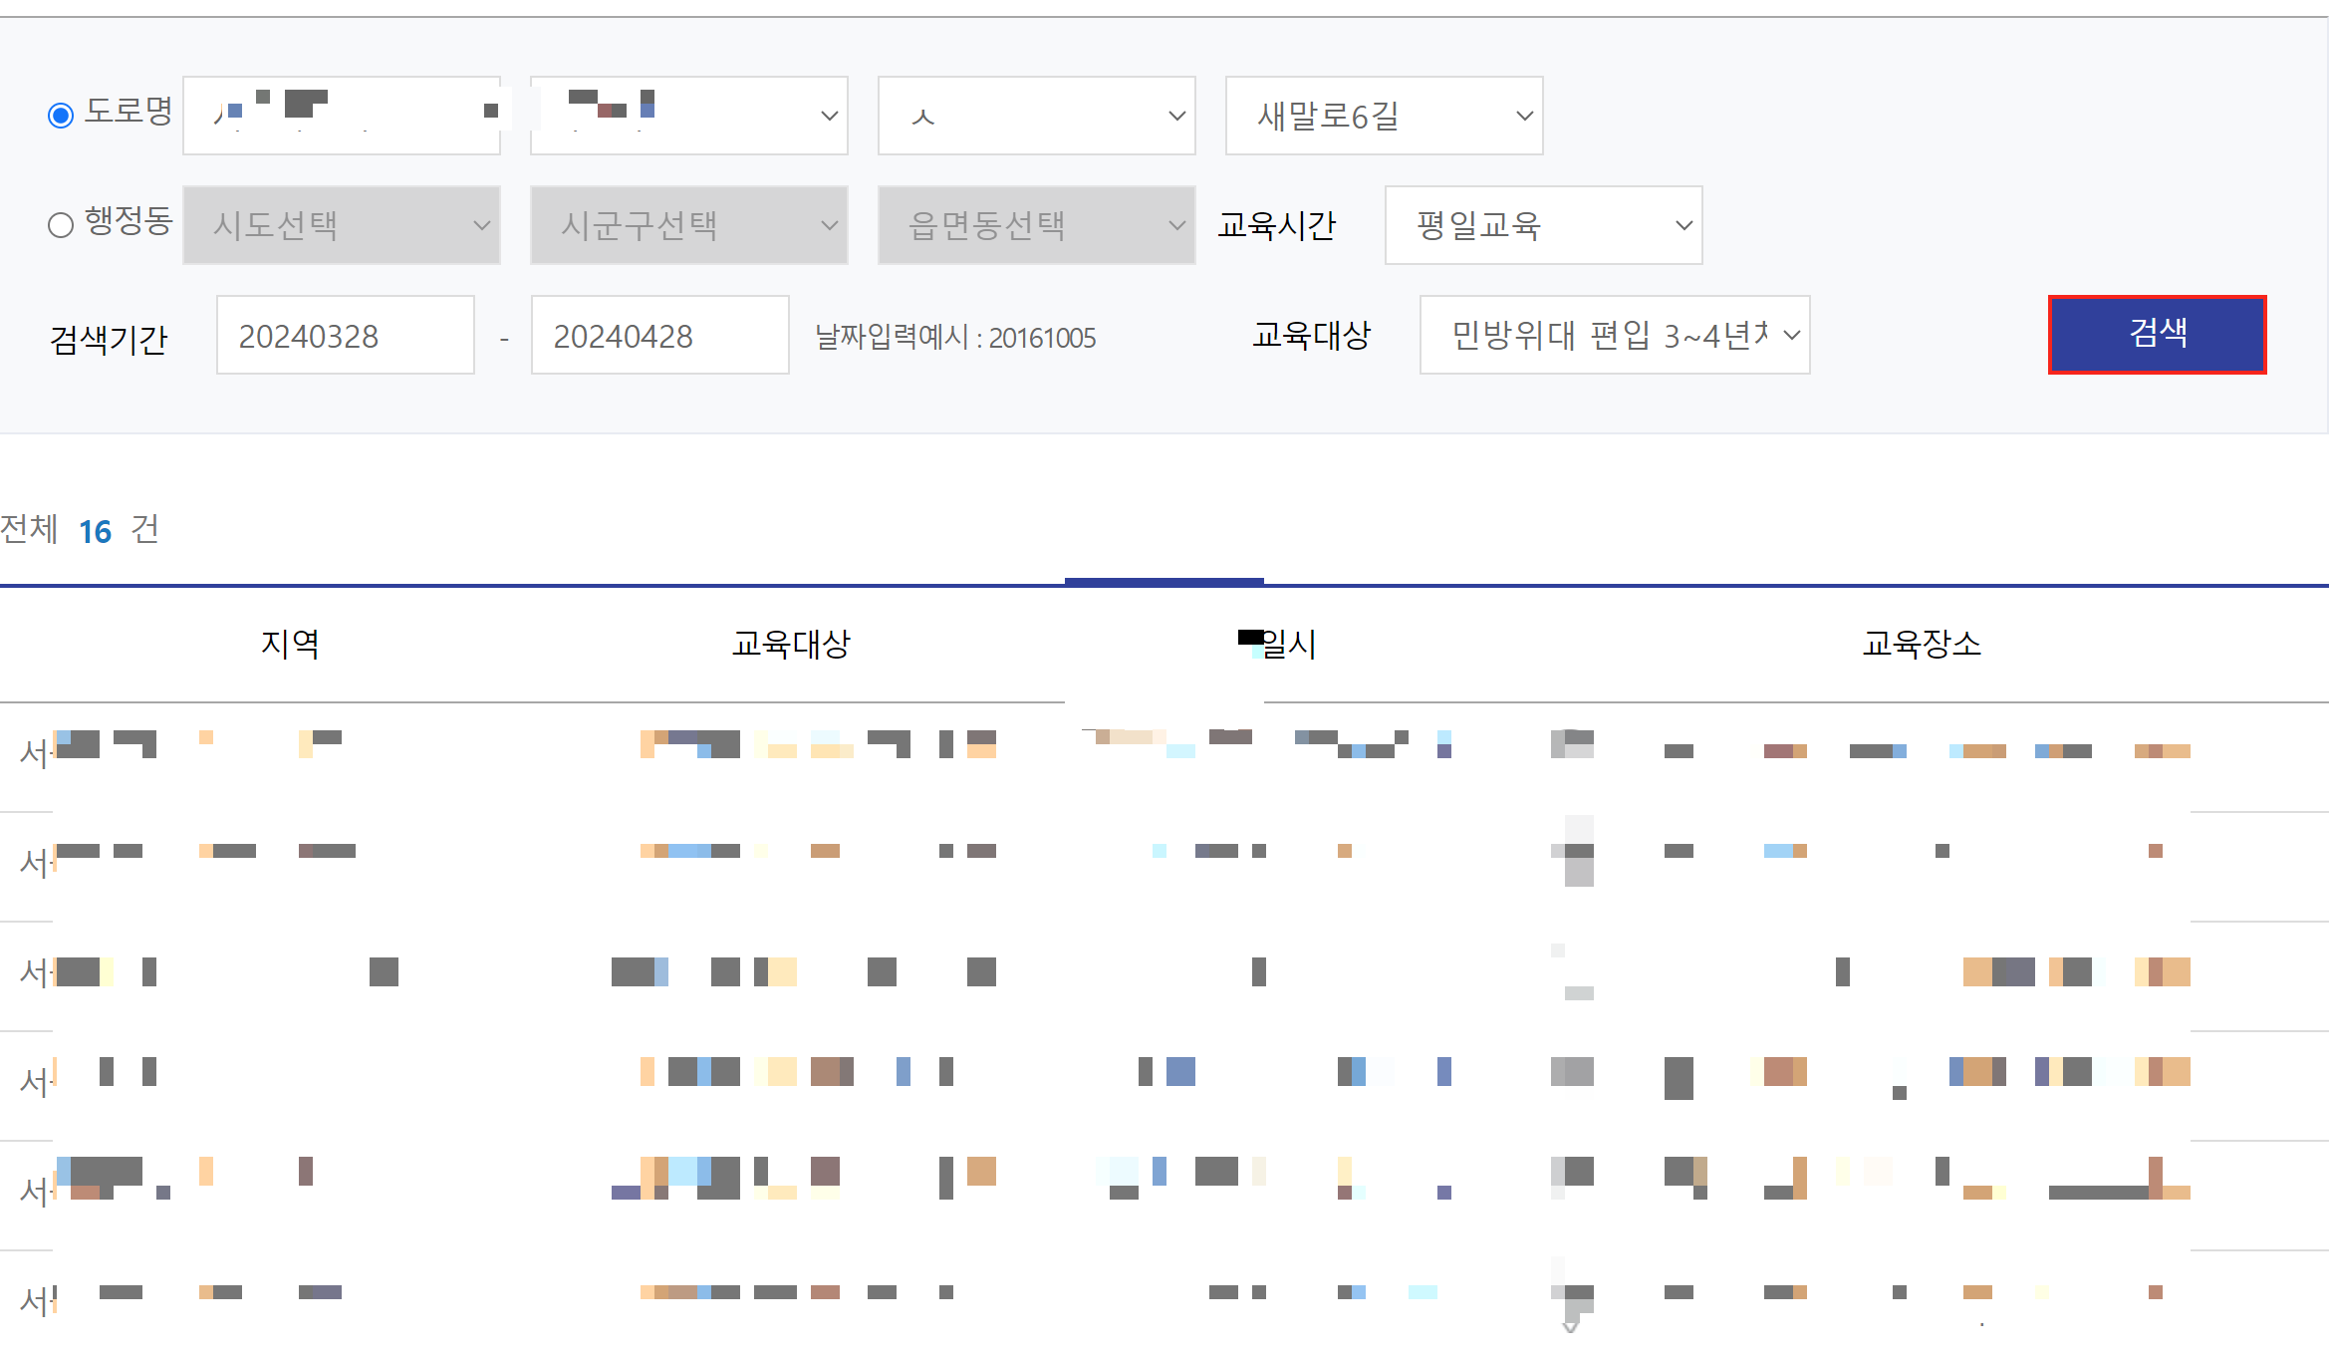The height and width of the screenshot is (1356, 2329).
Task: Click the total count number 16
Action: (95, 531)
